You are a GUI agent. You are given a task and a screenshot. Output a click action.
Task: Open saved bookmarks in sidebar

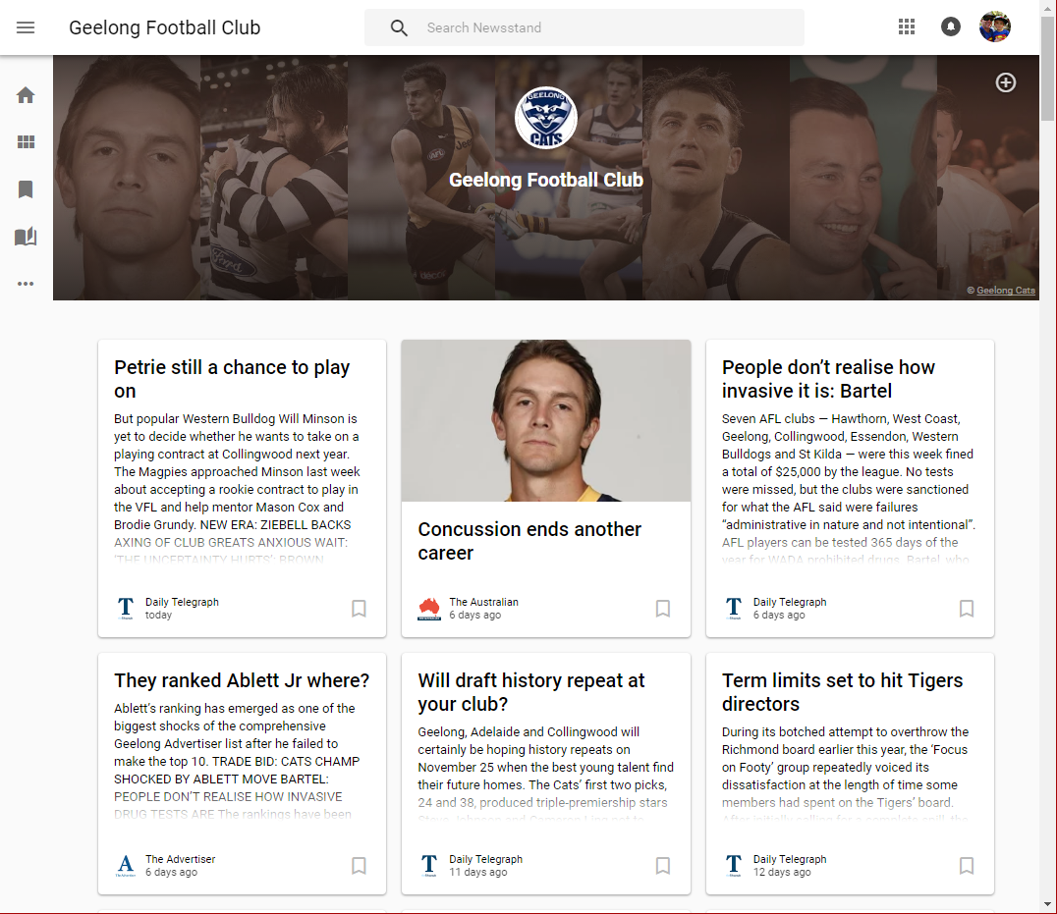[x=26, y=189]
